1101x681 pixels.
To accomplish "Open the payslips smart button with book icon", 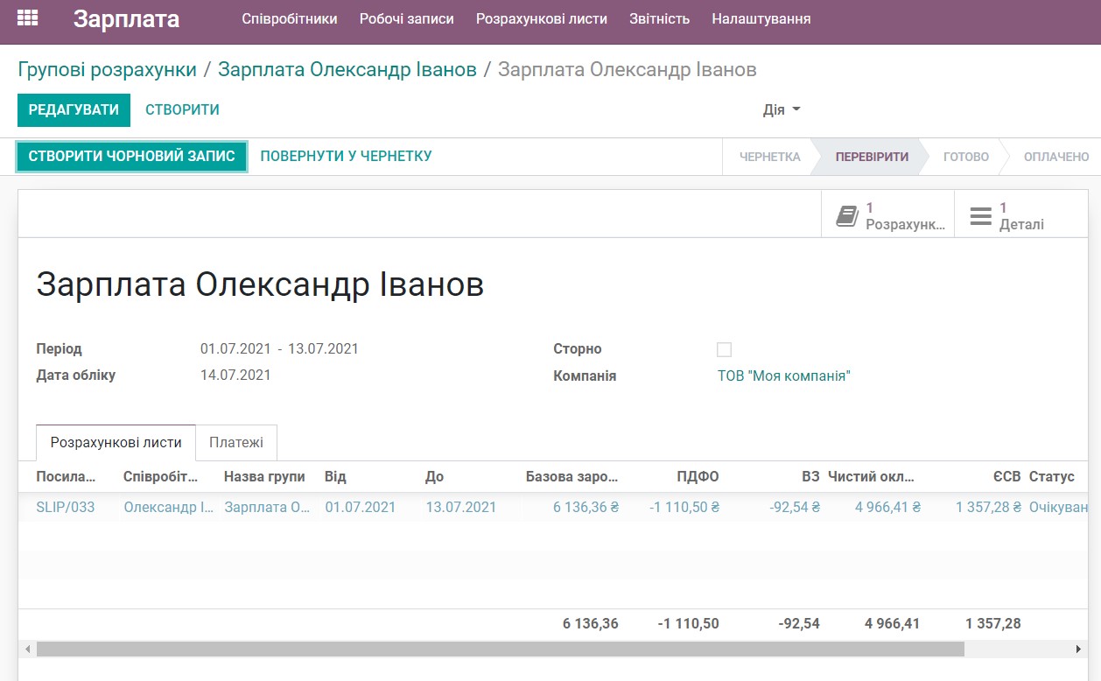I will pyautogui.click(x=887, y=213).
